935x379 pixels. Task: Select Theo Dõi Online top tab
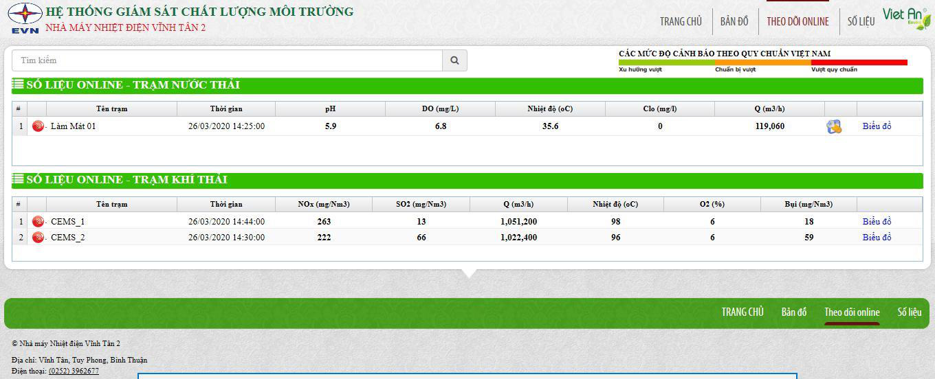coord(797,21)
